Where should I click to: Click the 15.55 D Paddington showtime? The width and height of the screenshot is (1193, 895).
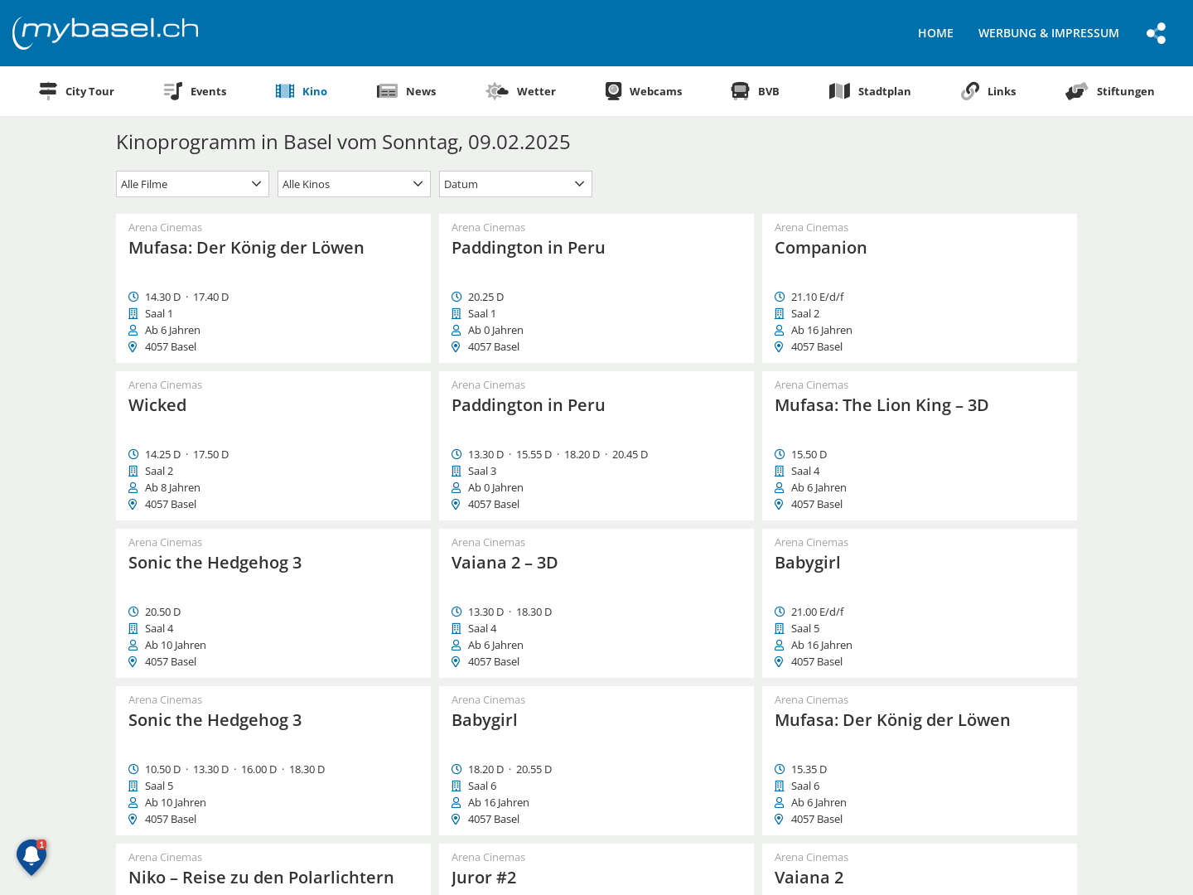534,454
